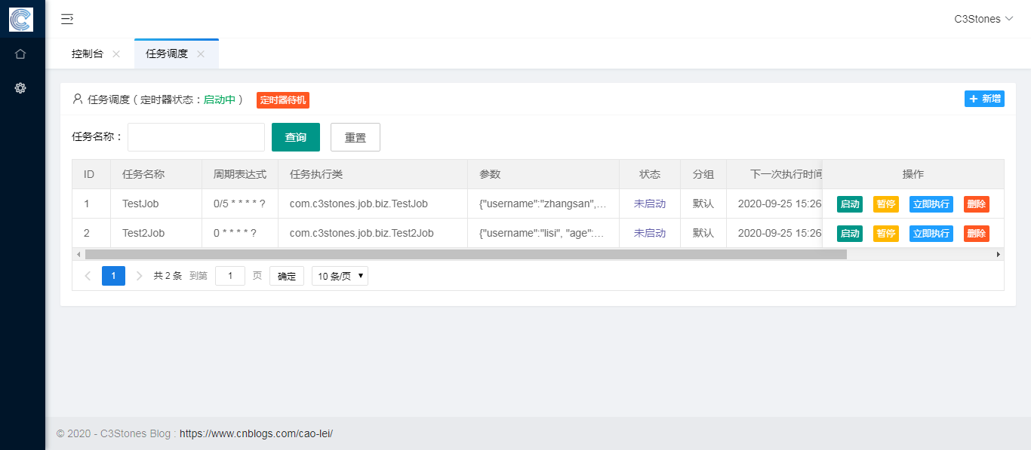The width and height of the screenshot is (1031, 450).
Task: Click the 分组 column header
Action: click(703, 174)
